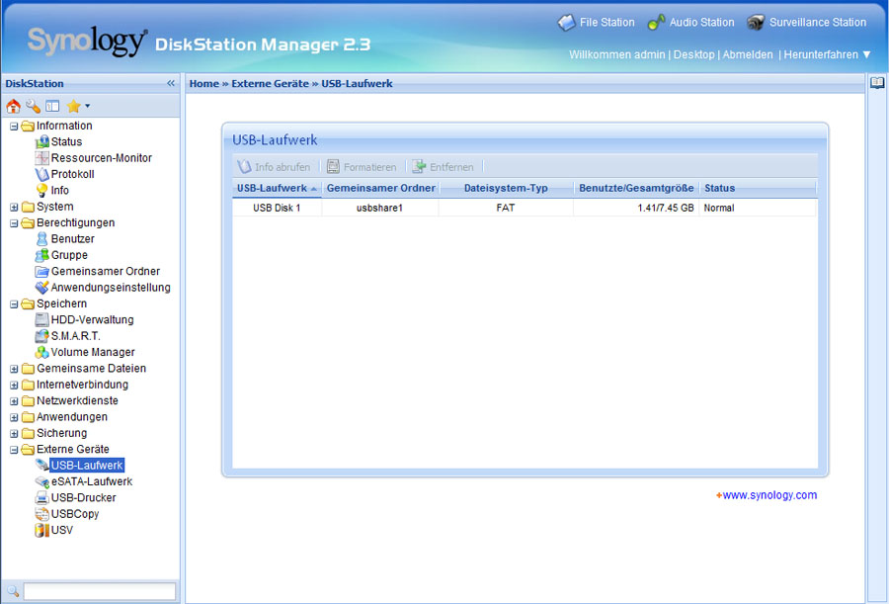Open the Herunterfahren dropdown
Screen dimensions: 889x604
[x=827, y=55]
